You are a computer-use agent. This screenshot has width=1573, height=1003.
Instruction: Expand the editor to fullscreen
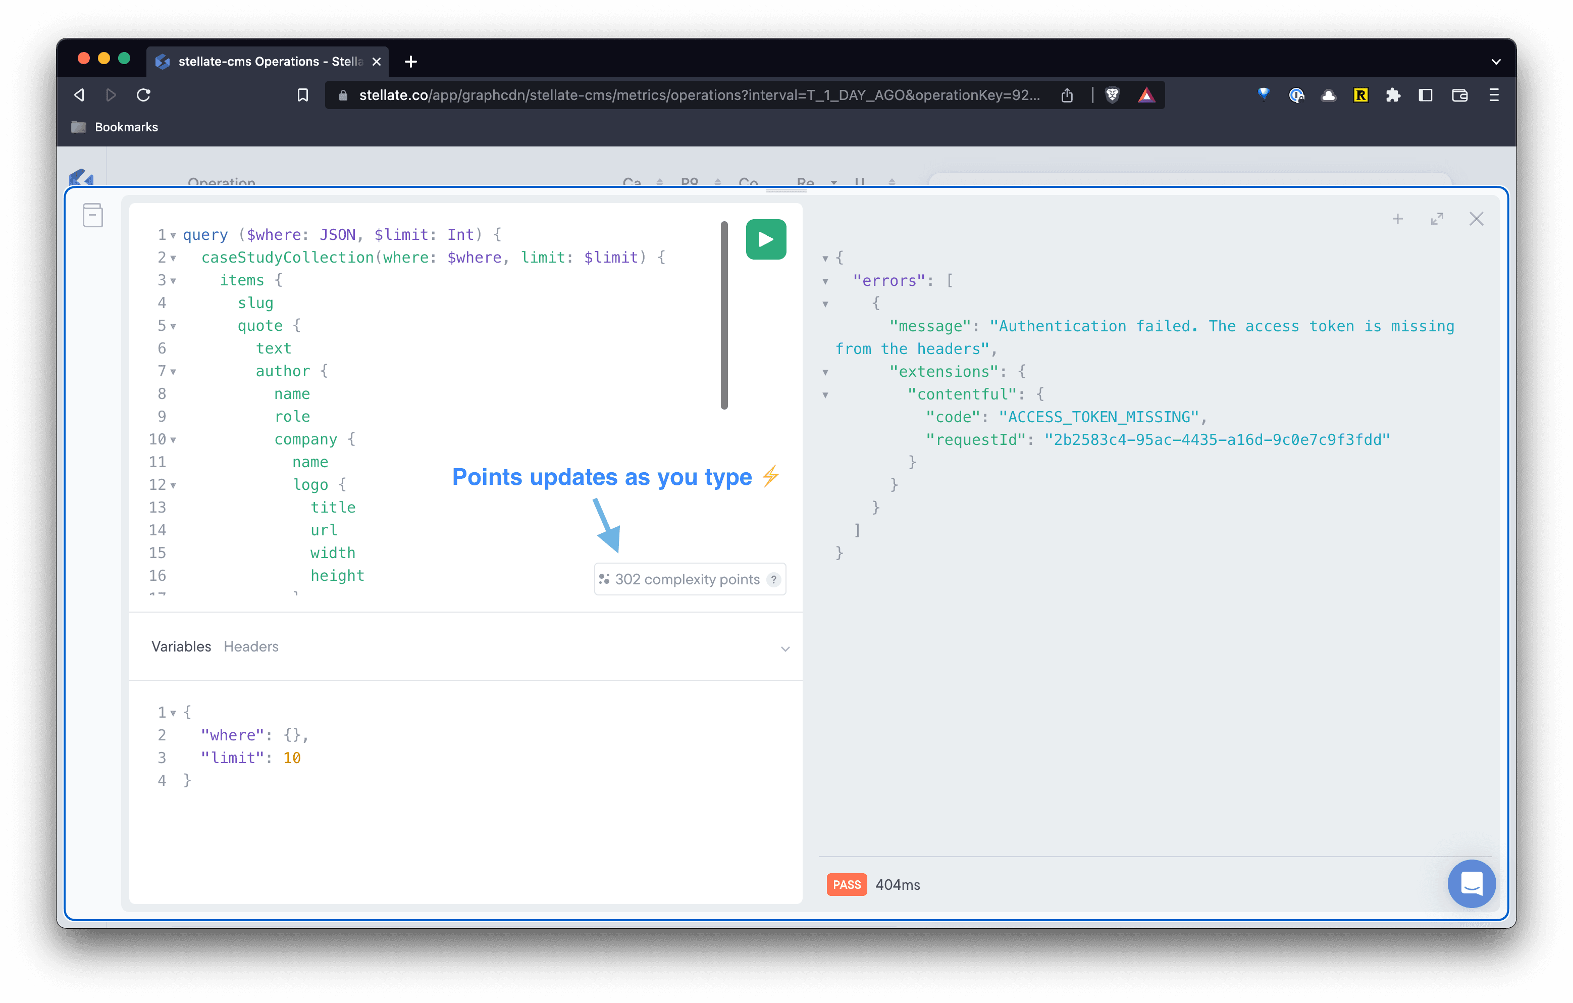click(1437, 219)
